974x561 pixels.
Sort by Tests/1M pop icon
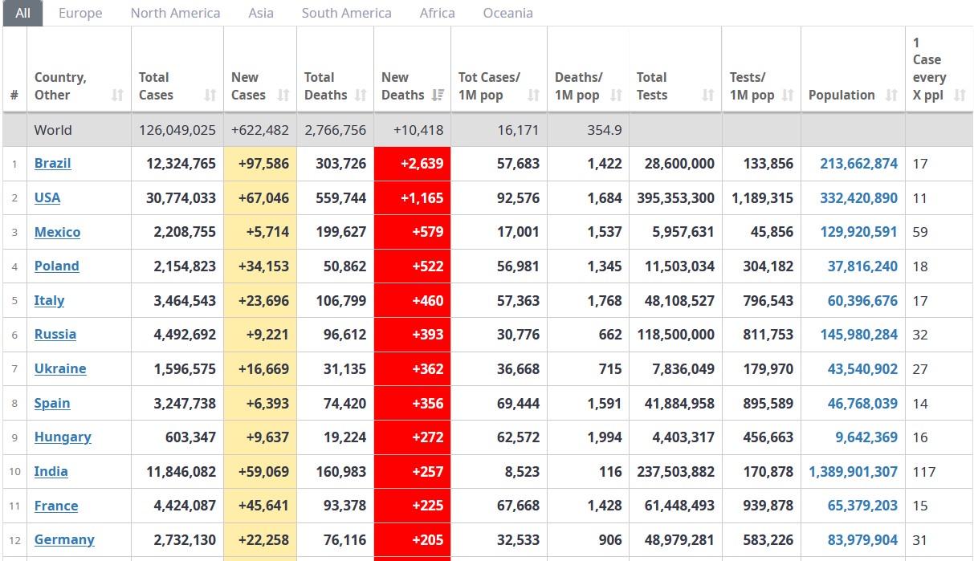(x=788, y=95)
